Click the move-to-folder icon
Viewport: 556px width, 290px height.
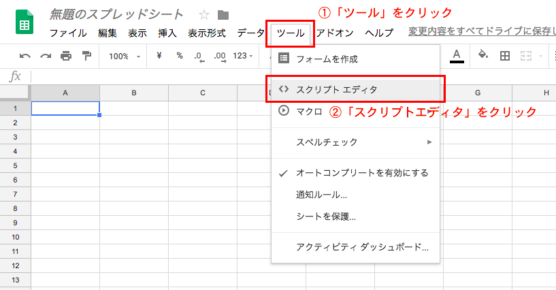pyautogui.click(x=223, y=14)
